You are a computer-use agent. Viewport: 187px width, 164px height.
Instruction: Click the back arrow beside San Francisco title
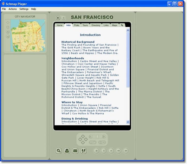58,18
